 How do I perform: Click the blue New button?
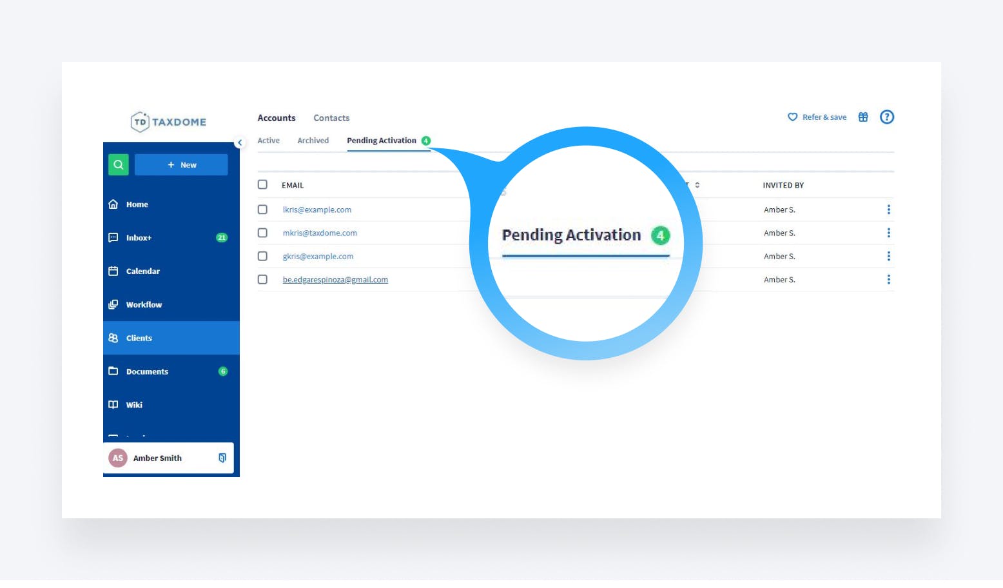[181, 164]
